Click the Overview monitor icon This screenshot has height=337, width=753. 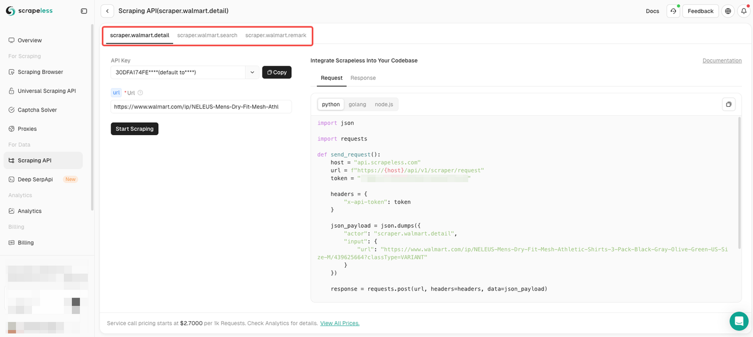[12, 41]
